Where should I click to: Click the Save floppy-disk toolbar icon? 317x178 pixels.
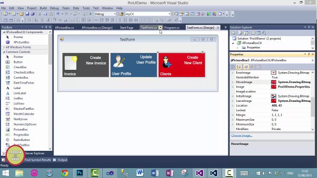click(x=27, y=14)
